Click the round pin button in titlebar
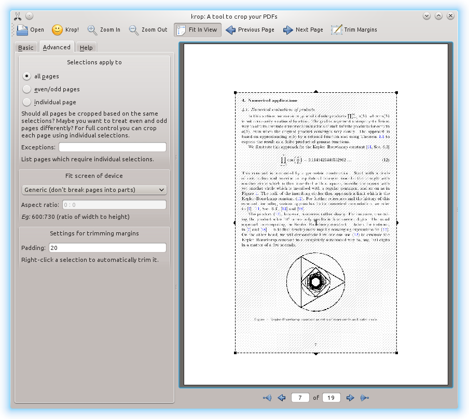 (x=29, y=16)
